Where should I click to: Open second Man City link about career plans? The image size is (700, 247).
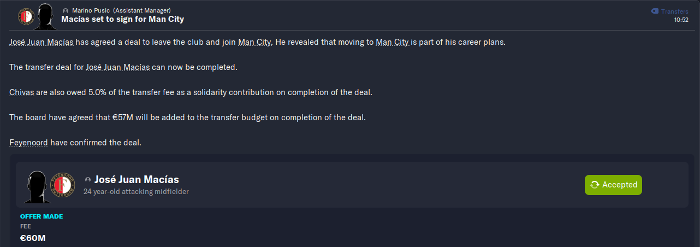[392, 42]
